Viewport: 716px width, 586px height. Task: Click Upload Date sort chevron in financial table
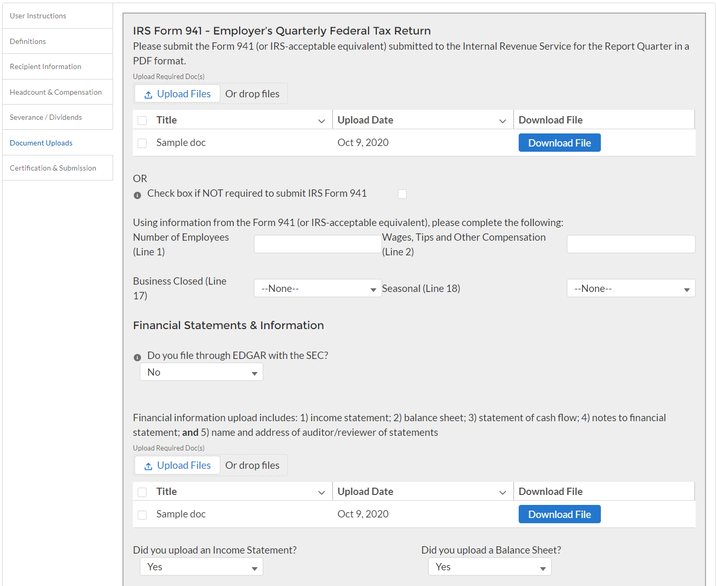coord(502,492)
